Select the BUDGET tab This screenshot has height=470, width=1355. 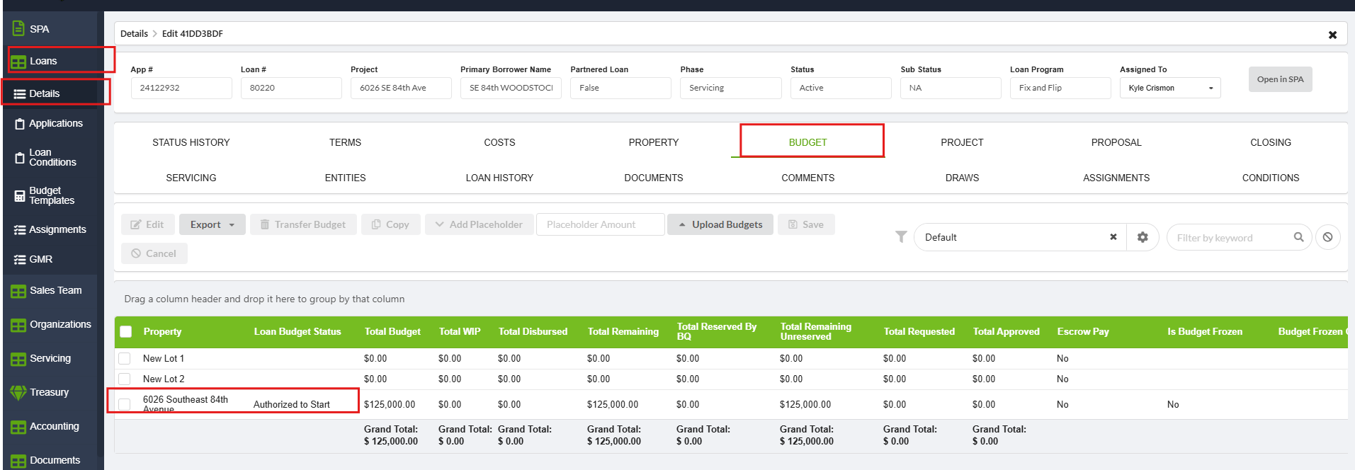point(808,142)
